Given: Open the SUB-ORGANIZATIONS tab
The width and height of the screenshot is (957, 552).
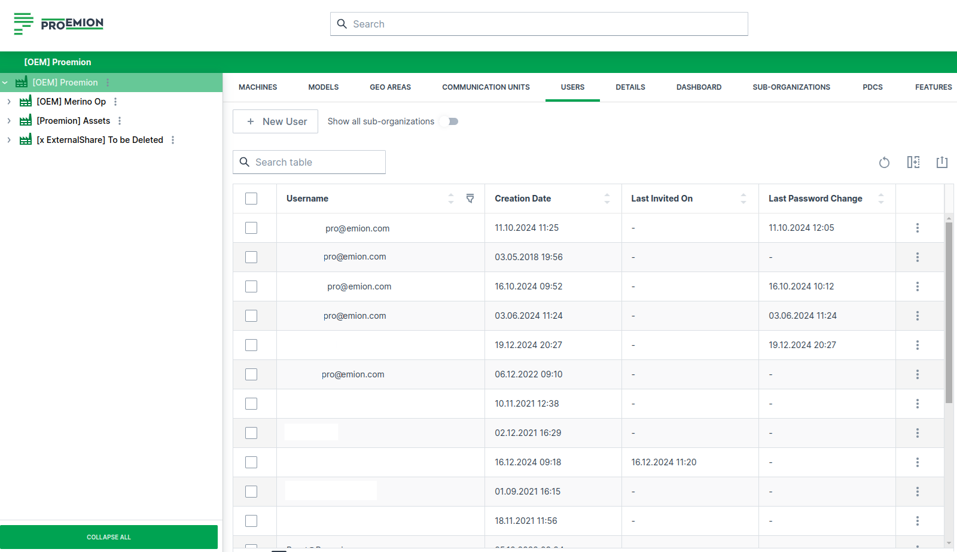Looking at the screenshot, I should (x=791, y=87).
